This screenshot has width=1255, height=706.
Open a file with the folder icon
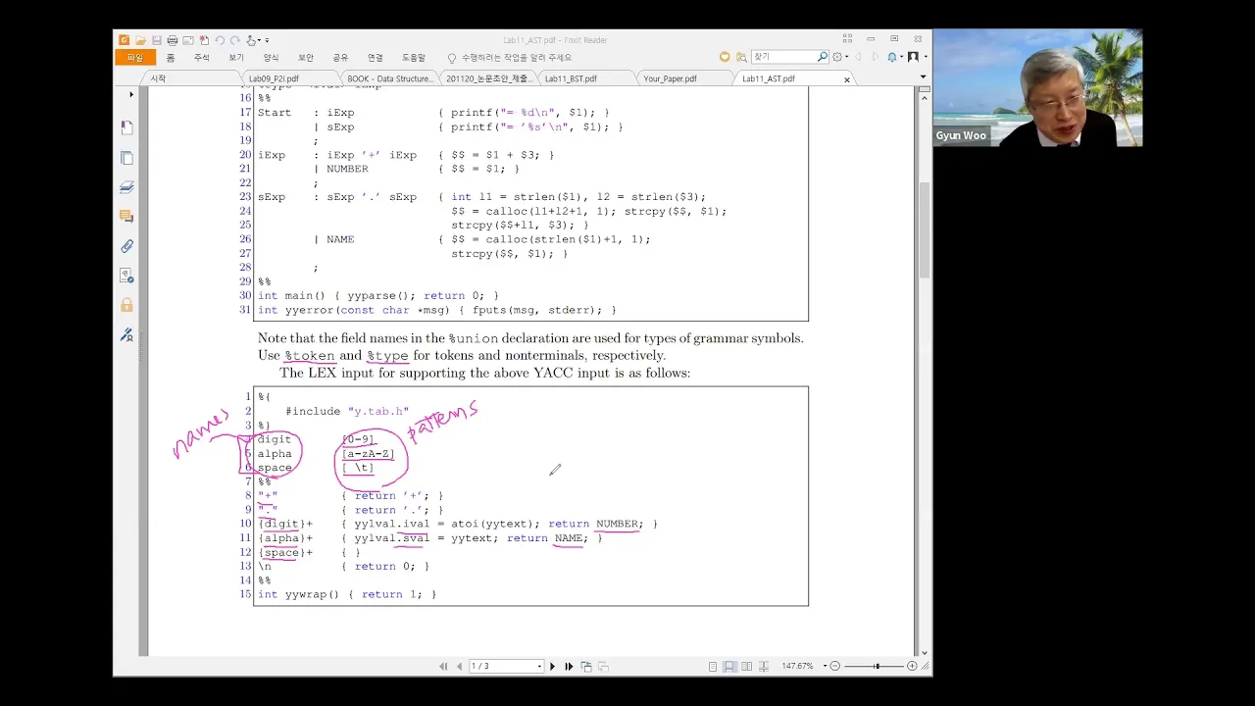click(140, 40)
